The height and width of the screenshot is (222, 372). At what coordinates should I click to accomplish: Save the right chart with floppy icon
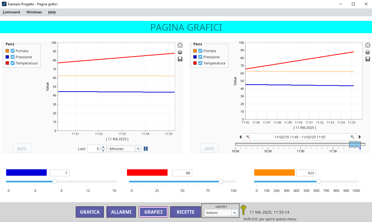(368, 59)
